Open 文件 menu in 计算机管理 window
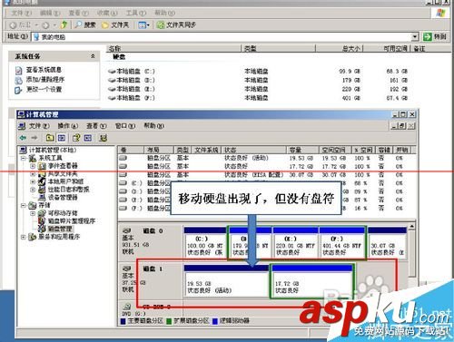The height and width of the screenshot is (342, 454). pyautogui.click(x=39, y=126)
